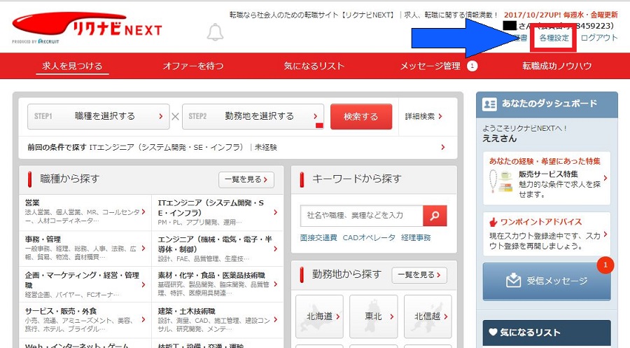Screen dimensions: 630x348
Task: Click 一覧を見る in 職種から探す
Action: click(x=246, y=180)
